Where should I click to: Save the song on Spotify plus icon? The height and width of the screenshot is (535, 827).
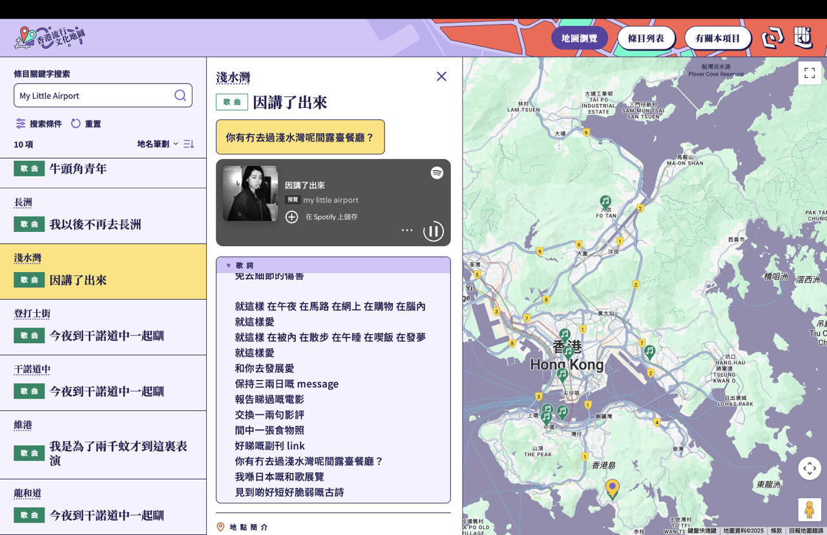(292, 217)
